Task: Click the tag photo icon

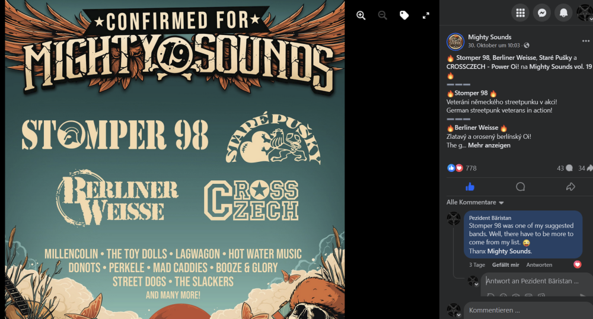Action: [x=404, y=16]
